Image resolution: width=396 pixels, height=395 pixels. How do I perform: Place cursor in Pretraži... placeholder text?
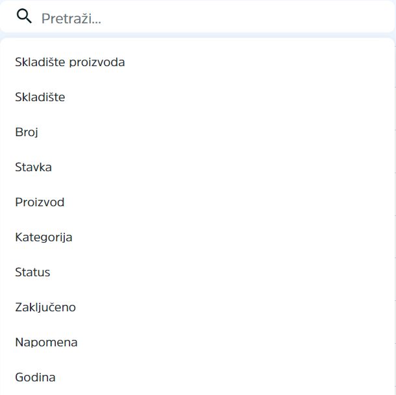[x=71, y=18]
